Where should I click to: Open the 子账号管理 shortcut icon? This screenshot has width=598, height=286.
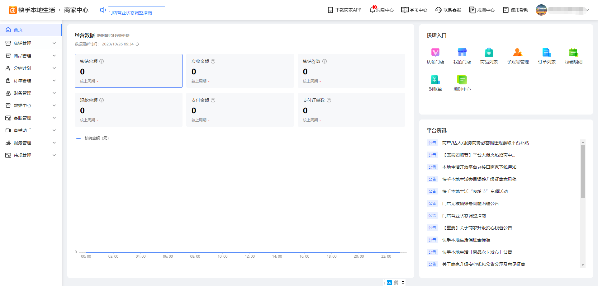tap(518, 53)
